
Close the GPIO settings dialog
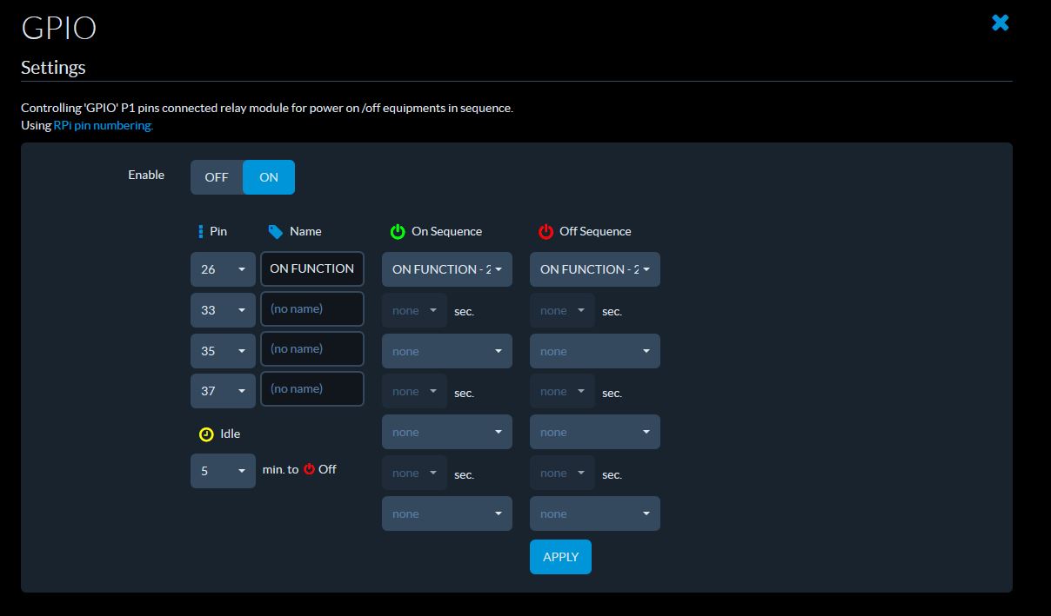(1000, 23)
